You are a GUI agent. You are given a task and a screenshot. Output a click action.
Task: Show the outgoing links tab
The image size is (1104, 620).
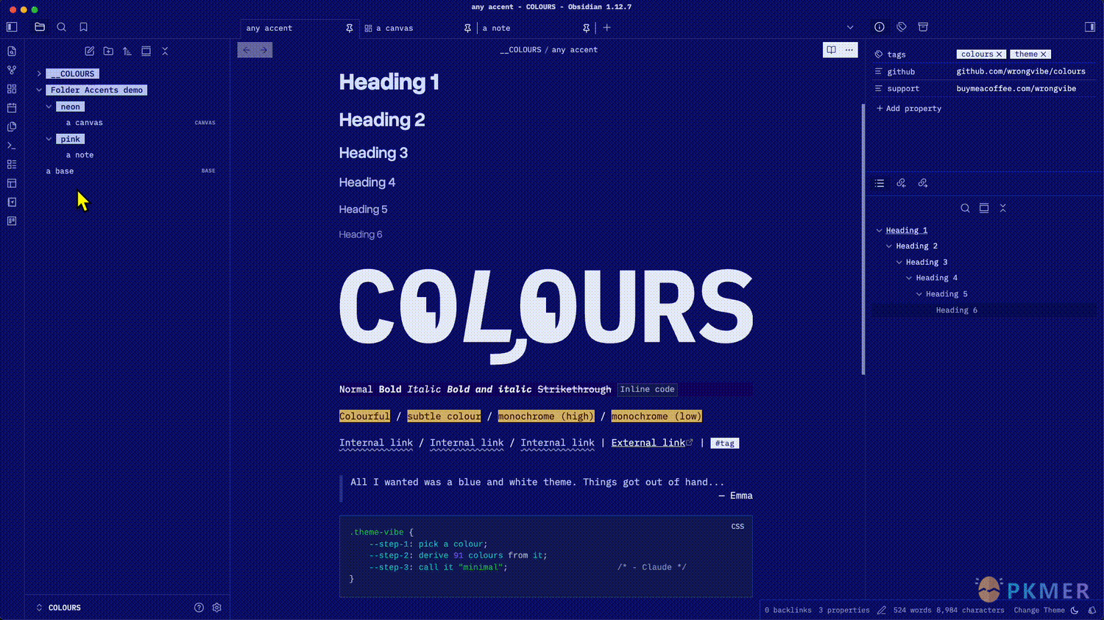[x=923, y=183]
